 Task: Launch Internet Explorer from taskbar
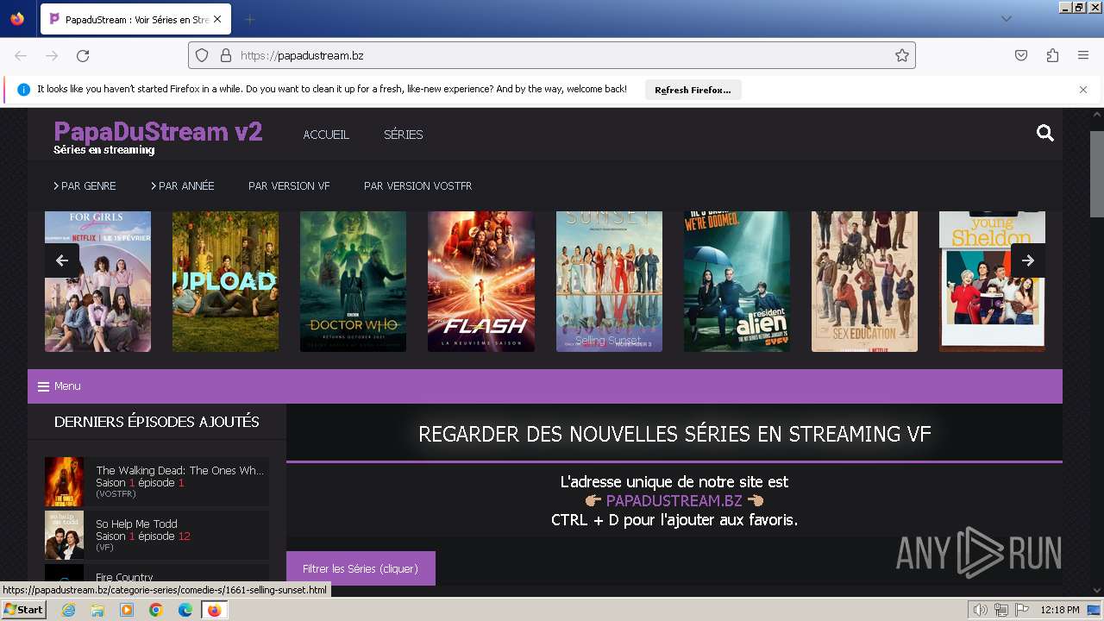pos(68,610)
